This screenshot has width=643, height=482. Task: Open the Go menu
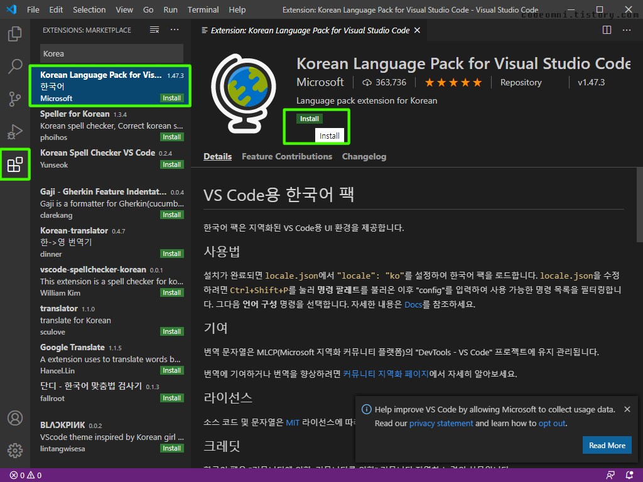point(148,9)
